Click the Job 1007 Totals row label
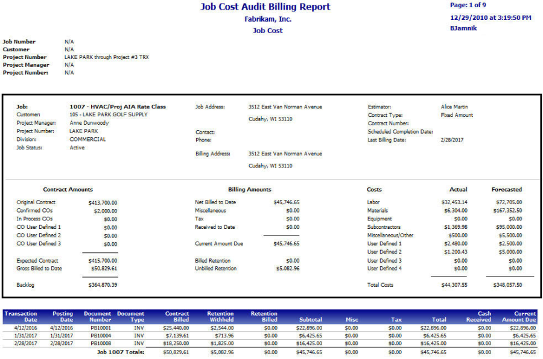 click(121, 352)
